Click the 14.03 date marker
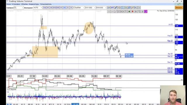 pyautogui.click(x=45, y=76)
